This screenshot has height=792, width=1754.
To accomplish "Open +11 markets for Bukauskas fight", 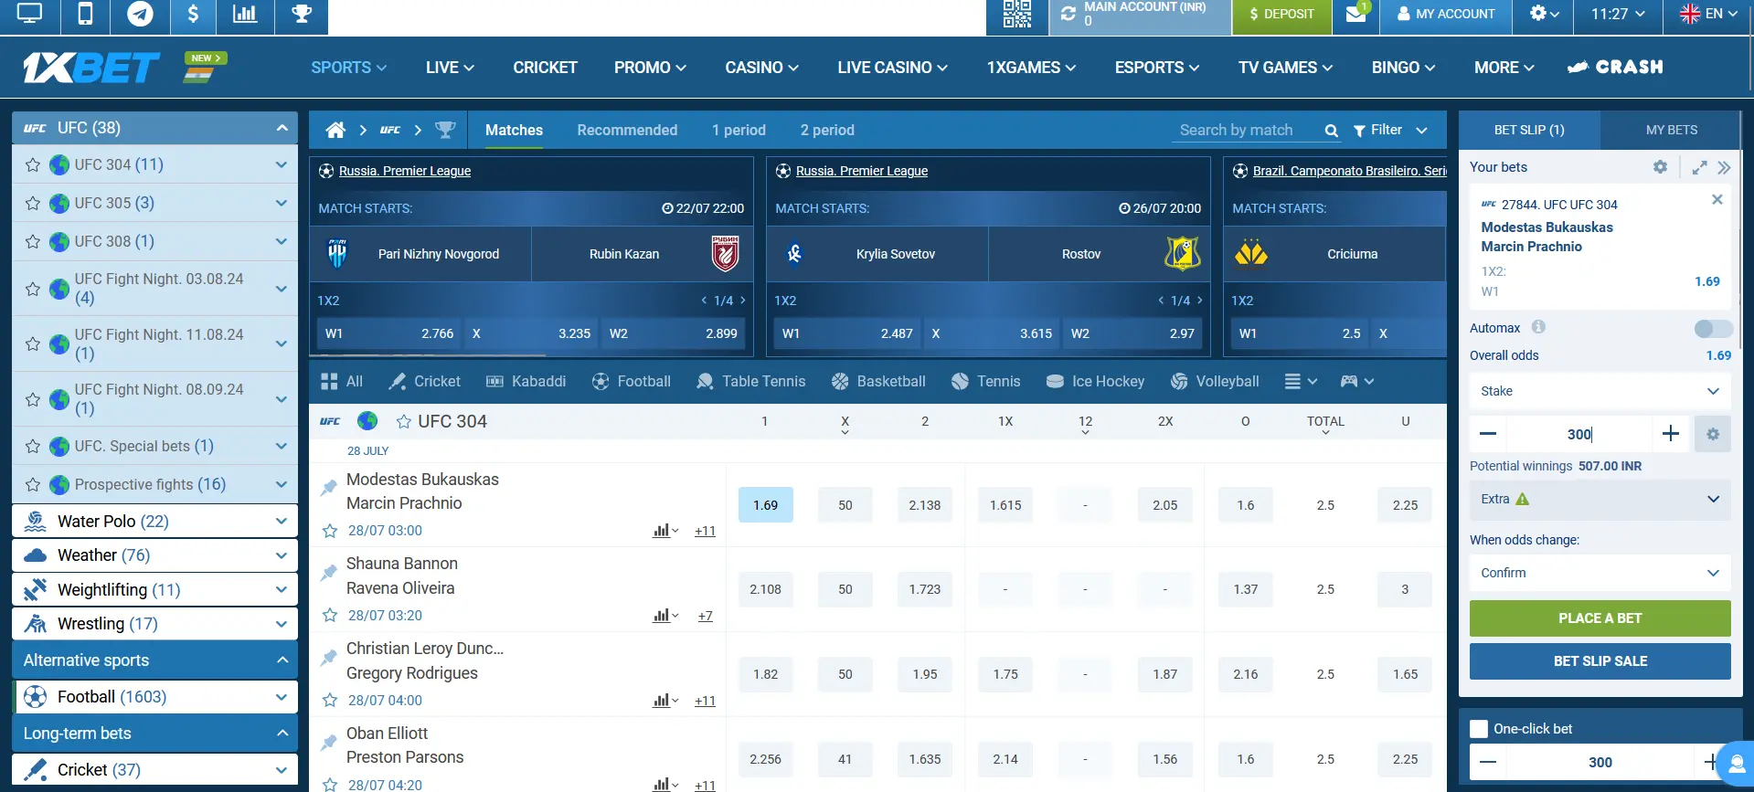I will pos(705,531).
